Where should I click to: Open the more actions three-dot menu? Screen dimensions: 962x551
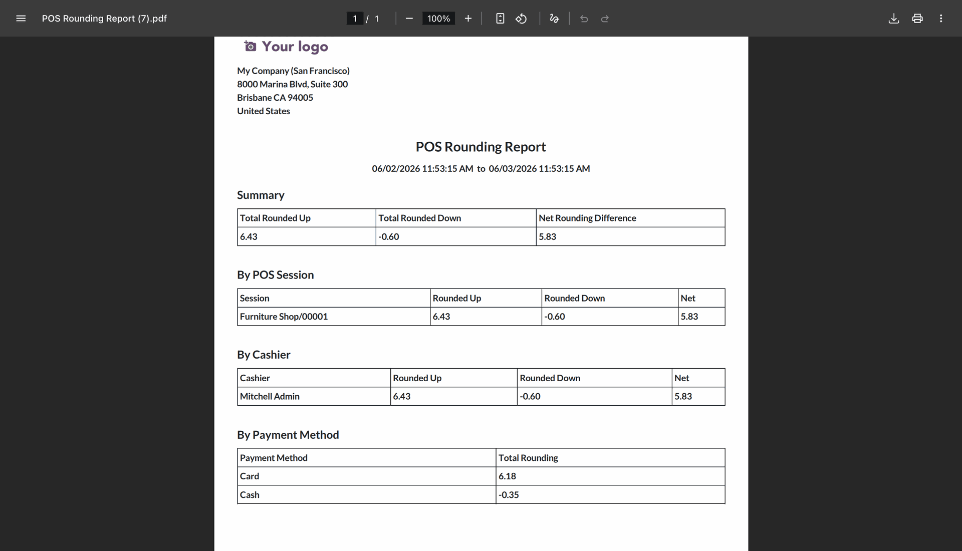pos(941,19)
